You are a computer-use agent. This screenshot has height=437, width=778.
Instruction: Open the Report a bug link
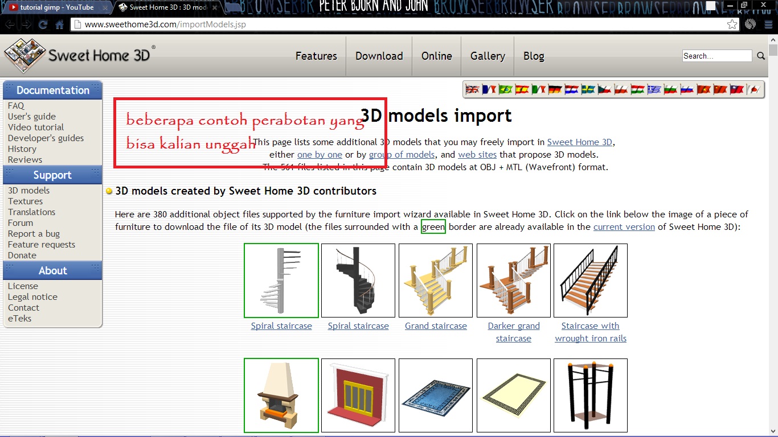pyautogui.click(x=34, y=233)
